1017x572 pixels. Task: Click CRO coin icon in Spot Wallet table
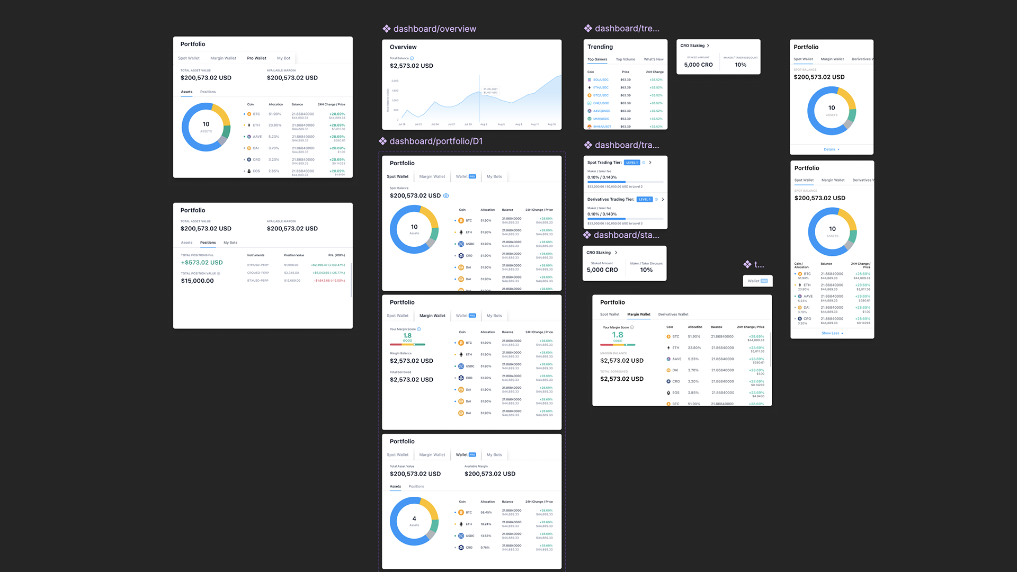(461, 256)
